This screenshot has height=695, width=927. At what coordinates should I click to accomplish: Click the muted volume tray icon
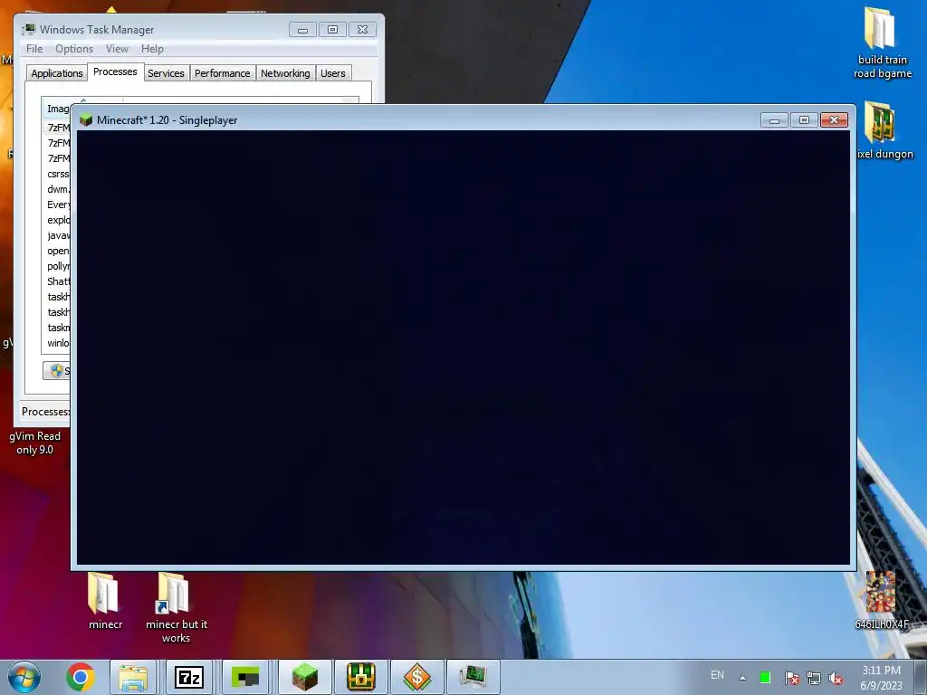(x=836, y=677)
